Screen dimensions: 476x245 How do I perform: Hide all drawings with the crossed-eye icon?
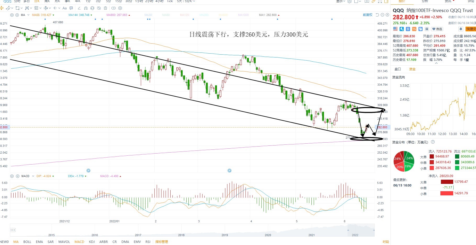click(x=99, y=8)
